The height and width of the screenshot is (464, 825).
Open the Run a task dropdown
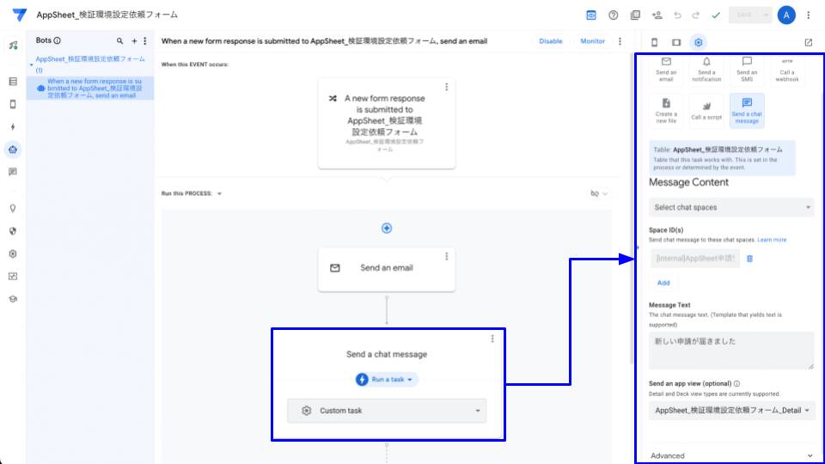click(x=387, y=379)
